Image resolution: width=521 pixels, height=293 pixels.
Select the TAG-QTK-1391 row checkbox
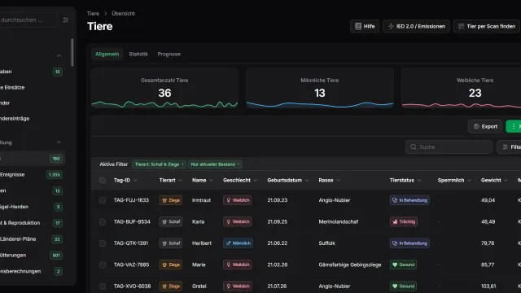point(103,243)
